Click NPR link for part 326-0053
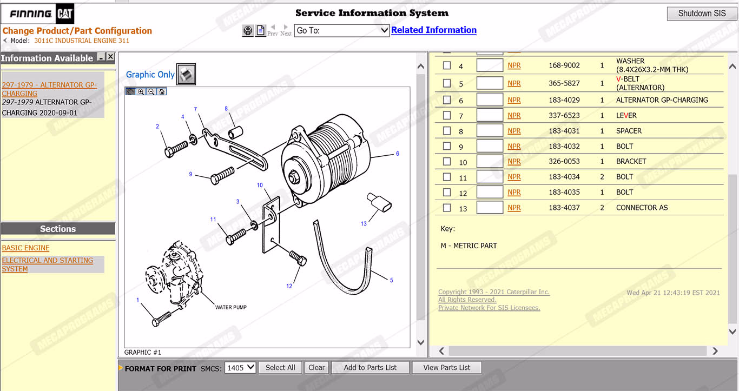This screenshot has width=739, height=391. pyautogui.click(x=514, y=161)
